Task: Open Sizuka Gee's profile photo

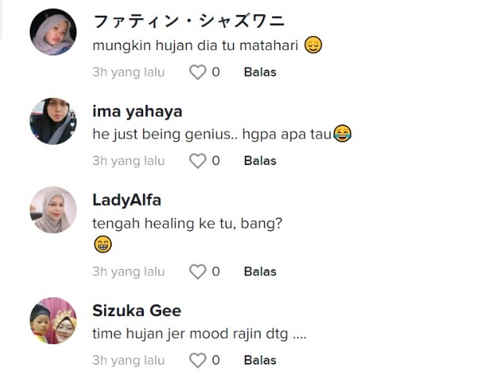Action: point(53,321)
